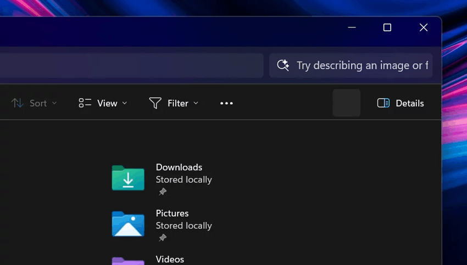Select the purple Videos folder icon
This screenshot has height=265, width=467.
pyautogui.click(x=128, y=261)
